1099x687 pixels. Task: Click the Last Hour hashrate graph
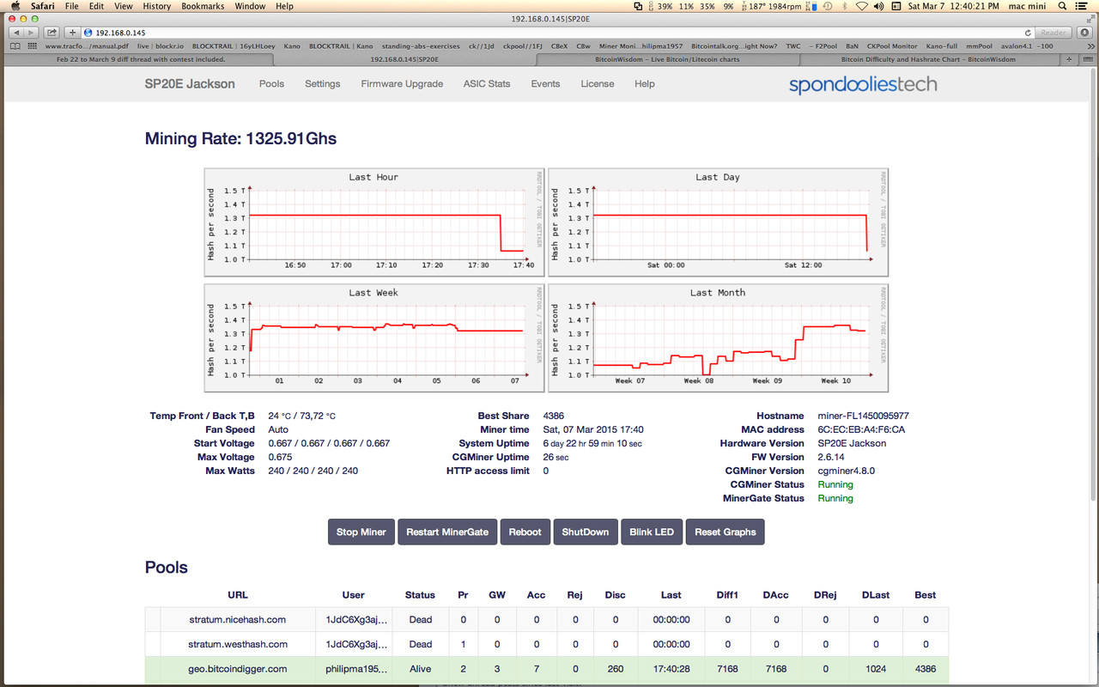tap(374, 222)
